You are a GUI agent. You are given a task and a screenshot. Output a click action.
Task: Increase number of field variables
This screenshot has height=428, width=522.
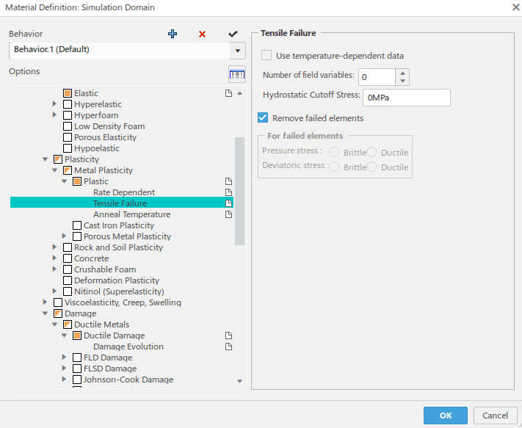(x=402, y=73)
